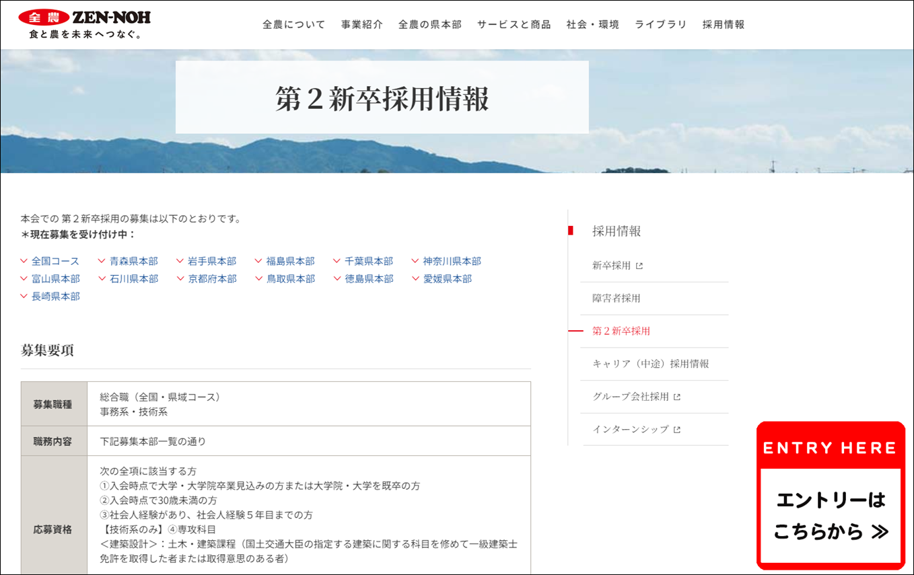
Task: Jump to 徳島県本部 section
Action: 369,278
